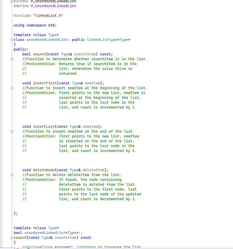The height and width of the screenshot is (249, 233).
Task: Place cursor on the linkedListType base class name
Action: click(x=101, y=39)
